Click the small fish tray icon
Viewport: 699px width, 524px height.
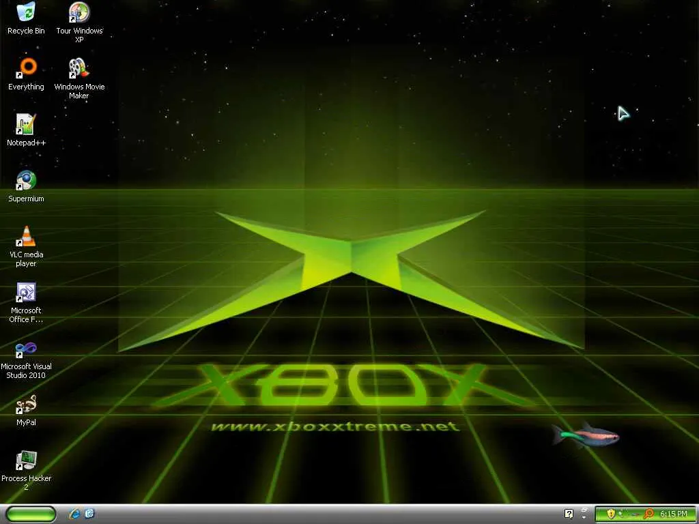(x=634, y=514)
